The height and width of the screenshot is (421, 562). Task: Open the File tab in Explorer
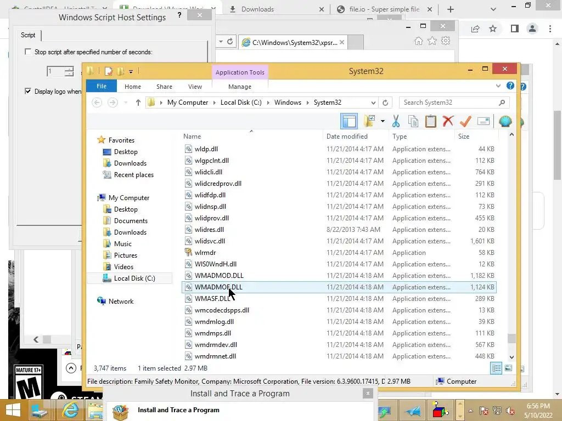click(x=102, y=86)
